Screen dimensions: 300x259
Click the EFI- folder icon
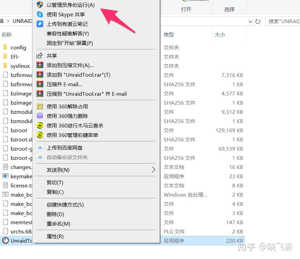pos(5,57)
